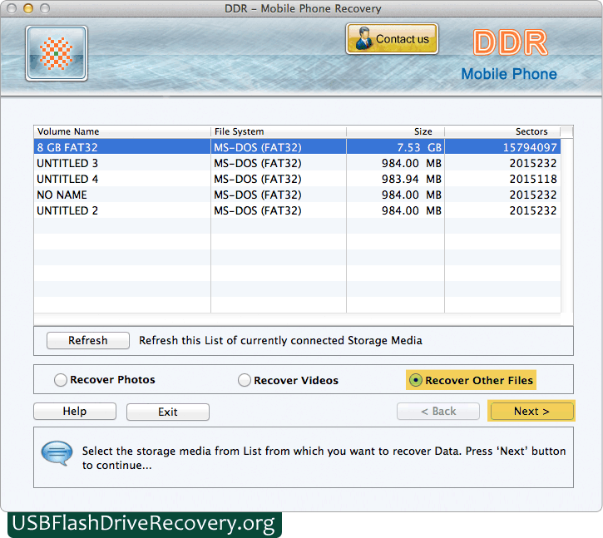This screenshot has width=603, height=538.
Task: Click the file system cell of NO NAME
Action: (x=279, y=195)
